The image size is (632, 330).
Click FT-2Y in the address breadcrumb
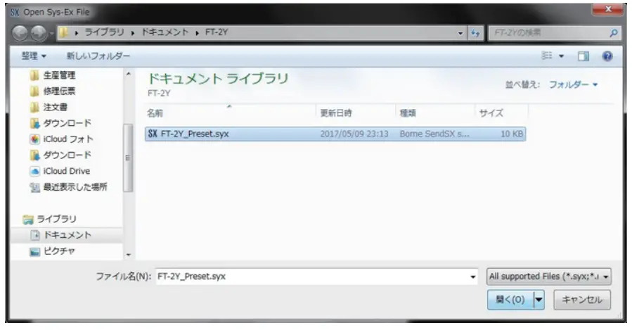[x=217, y=32]
